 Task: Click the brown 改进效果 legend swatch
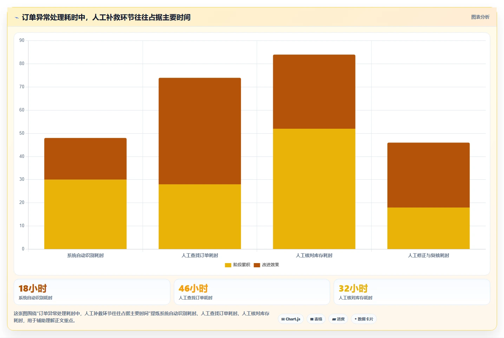pos(257,265)
